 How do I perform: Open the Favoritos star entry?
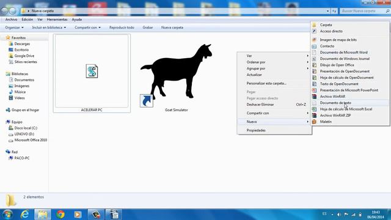click(x=16, y=38)
